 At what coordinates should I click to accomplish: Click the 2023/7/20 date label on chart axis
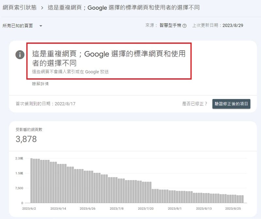(x=146, y=208)
